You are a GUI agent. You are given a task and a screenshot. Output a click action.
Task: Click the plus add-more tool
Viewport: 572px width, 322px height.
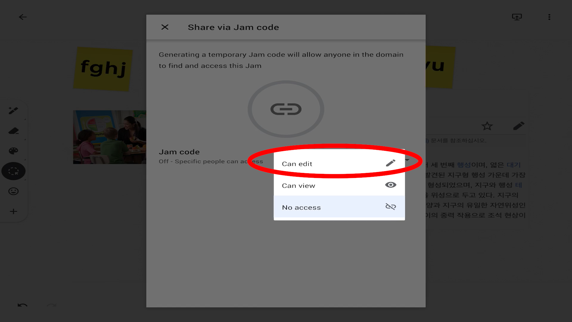point(13,211)
